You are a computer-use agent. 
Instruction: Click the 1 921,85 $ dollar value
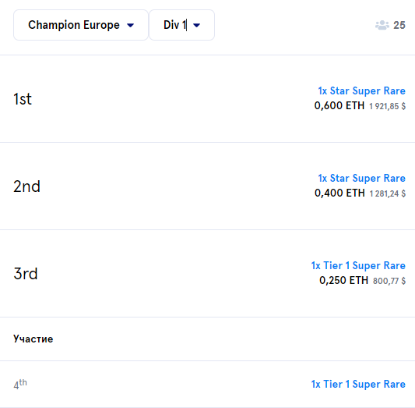click(387, 107)
